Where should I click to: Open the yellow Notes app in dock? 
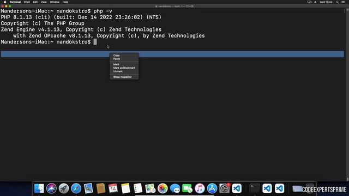click(x=125, y=188)
